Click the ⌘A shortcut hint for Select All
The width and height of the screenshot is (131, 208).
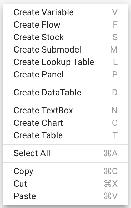coord(111,153)
